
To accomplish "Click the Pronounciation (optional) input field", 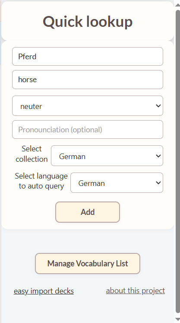I will tap(88, 130).
